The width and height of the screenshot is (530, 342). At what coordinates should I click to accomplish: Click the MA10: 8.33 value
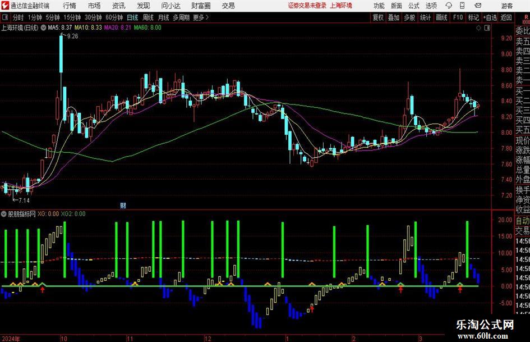[88, 28]
